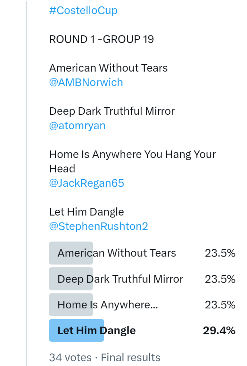This screenshot has height=366, width=247.
Task: Click the 23.5% beside American Without Tears
Action: (220, 253)
